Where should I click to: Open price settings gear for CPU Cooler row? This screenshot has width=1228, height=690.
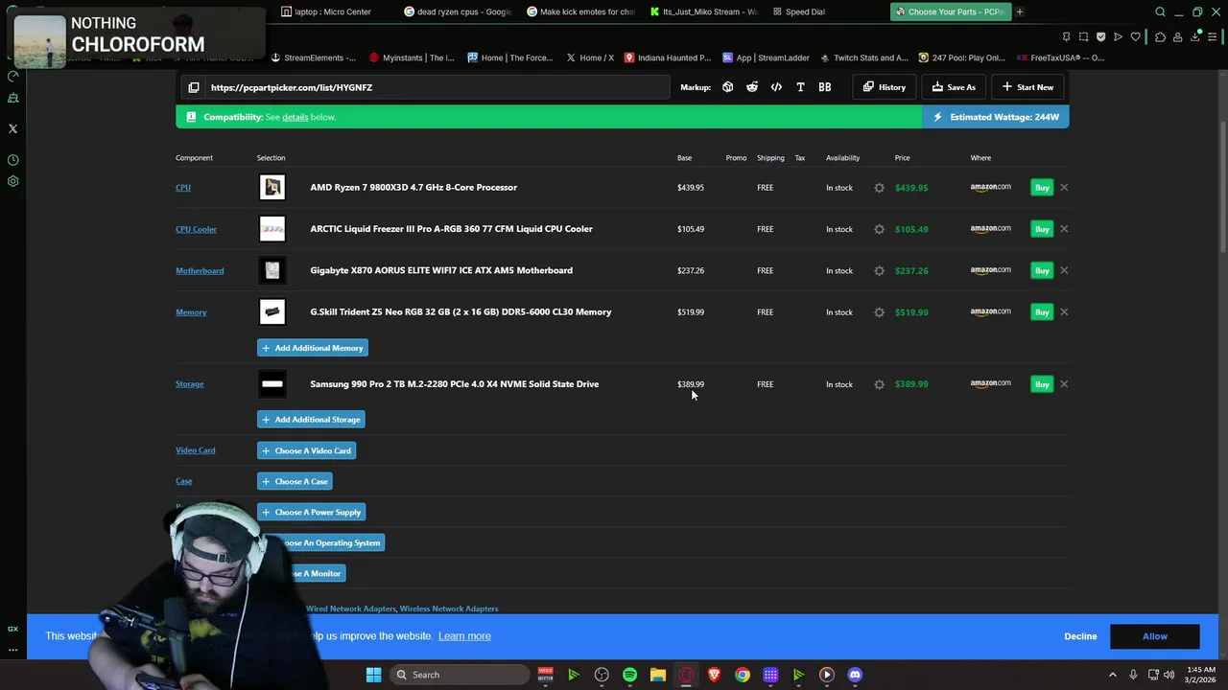point(879,229)
